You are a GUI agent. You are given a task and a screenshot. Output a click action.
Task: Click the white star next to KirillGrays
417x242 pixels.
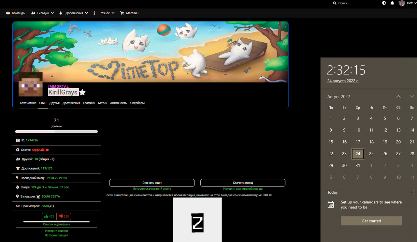point(82,93)
